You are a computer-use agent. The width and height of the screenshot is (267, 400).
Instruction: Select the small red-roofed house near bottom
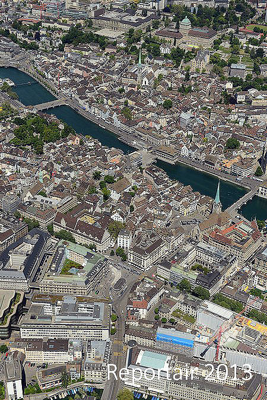click(x=140, y=305)
